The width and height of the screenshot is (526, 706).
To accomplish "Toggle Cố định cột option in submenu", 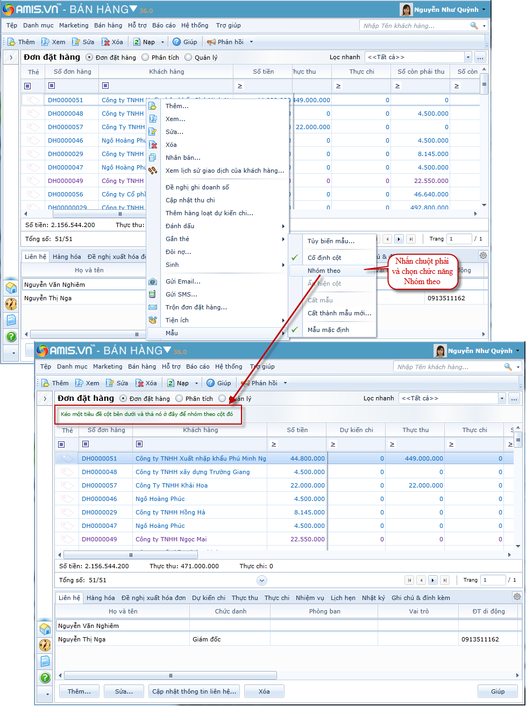I will click(x=324, y=258).
